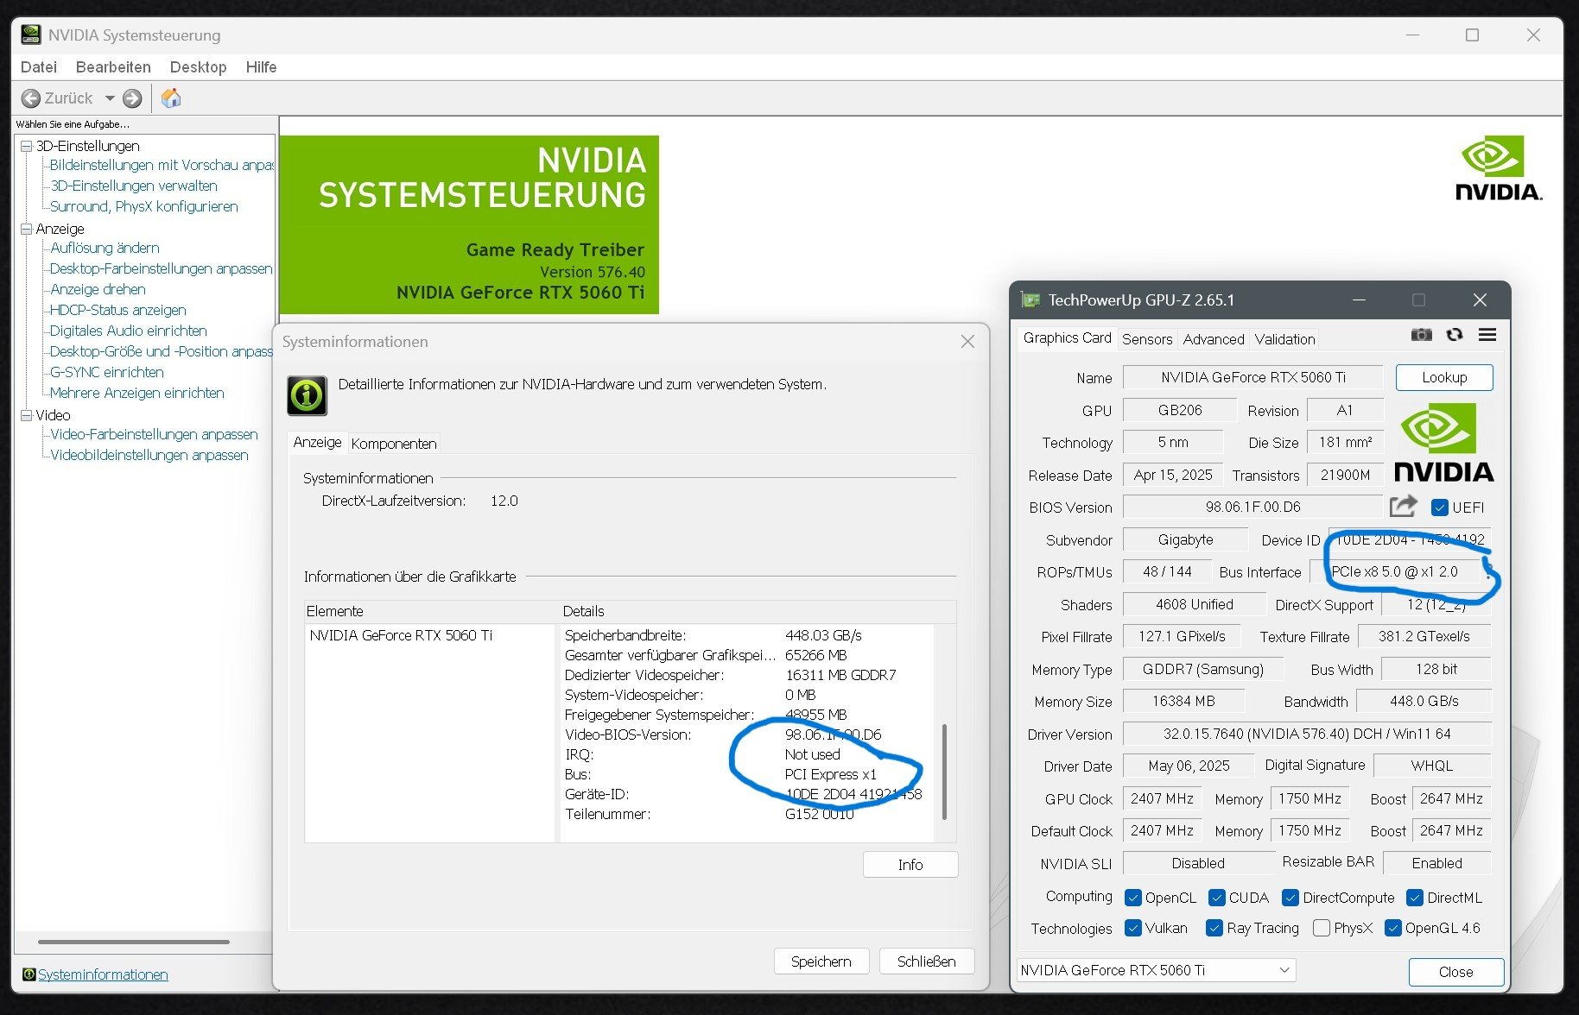Click the forward arrow toolbar icon
This screenshot has height=1015, width=1579.
[132, 98]
